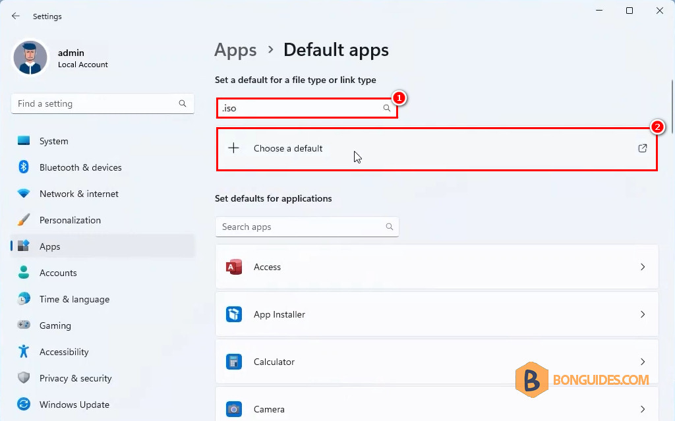Image resolution: width=675 pixels, height=421 pixels.
Task: Expand the Calculator row chevron
Action: click(x=642, y=362)
